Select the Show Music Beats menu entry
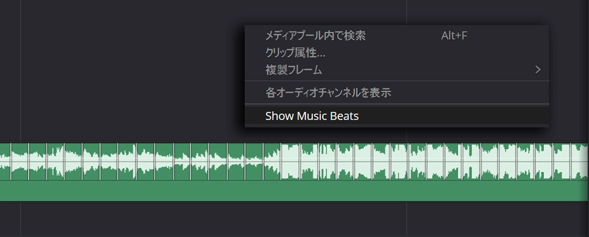This screenshot has width=589, height=237. click(312, 116)
